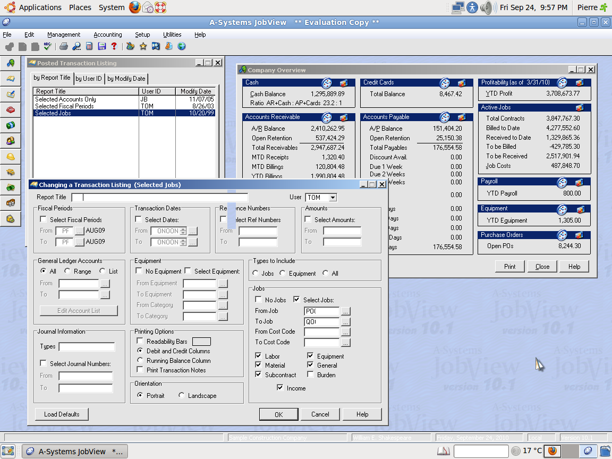Click the browse button beside From Job
The width and height of the screenshot is (612, 459).
[346, 311]
